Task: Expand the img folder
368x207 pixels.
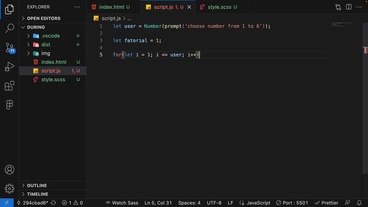Action: point(52,53)
